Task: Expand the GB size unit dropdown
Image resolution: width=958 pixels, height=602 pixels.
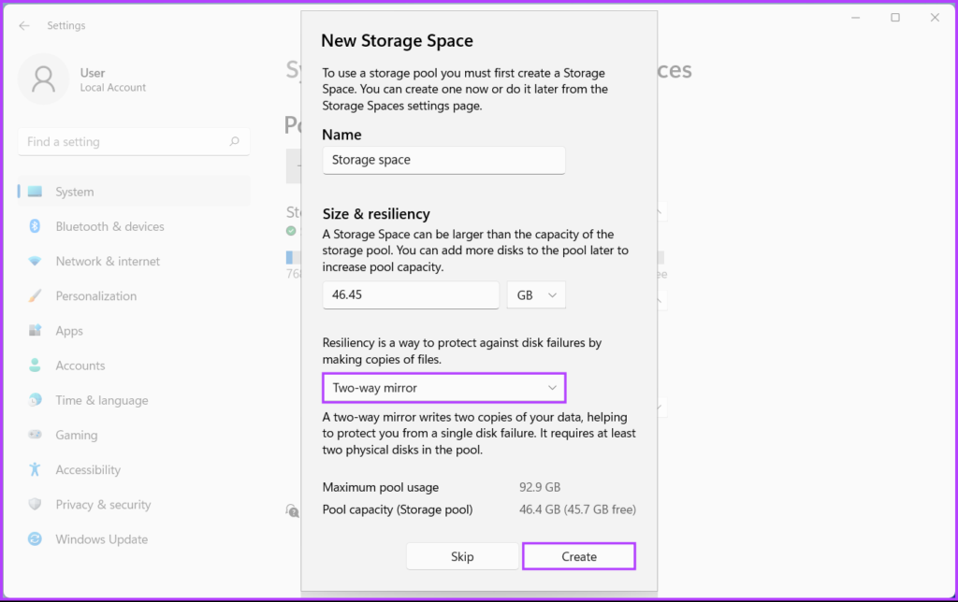Action: [536, 294]
